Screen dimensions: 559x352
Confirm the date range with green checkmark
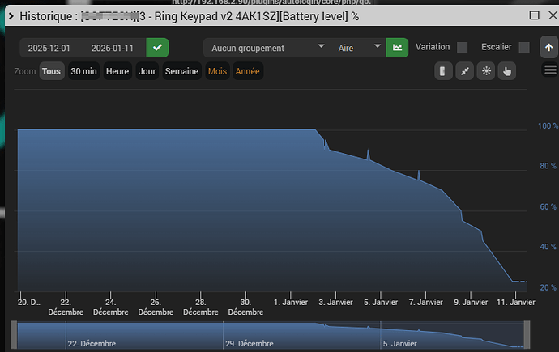click(157, 48)
